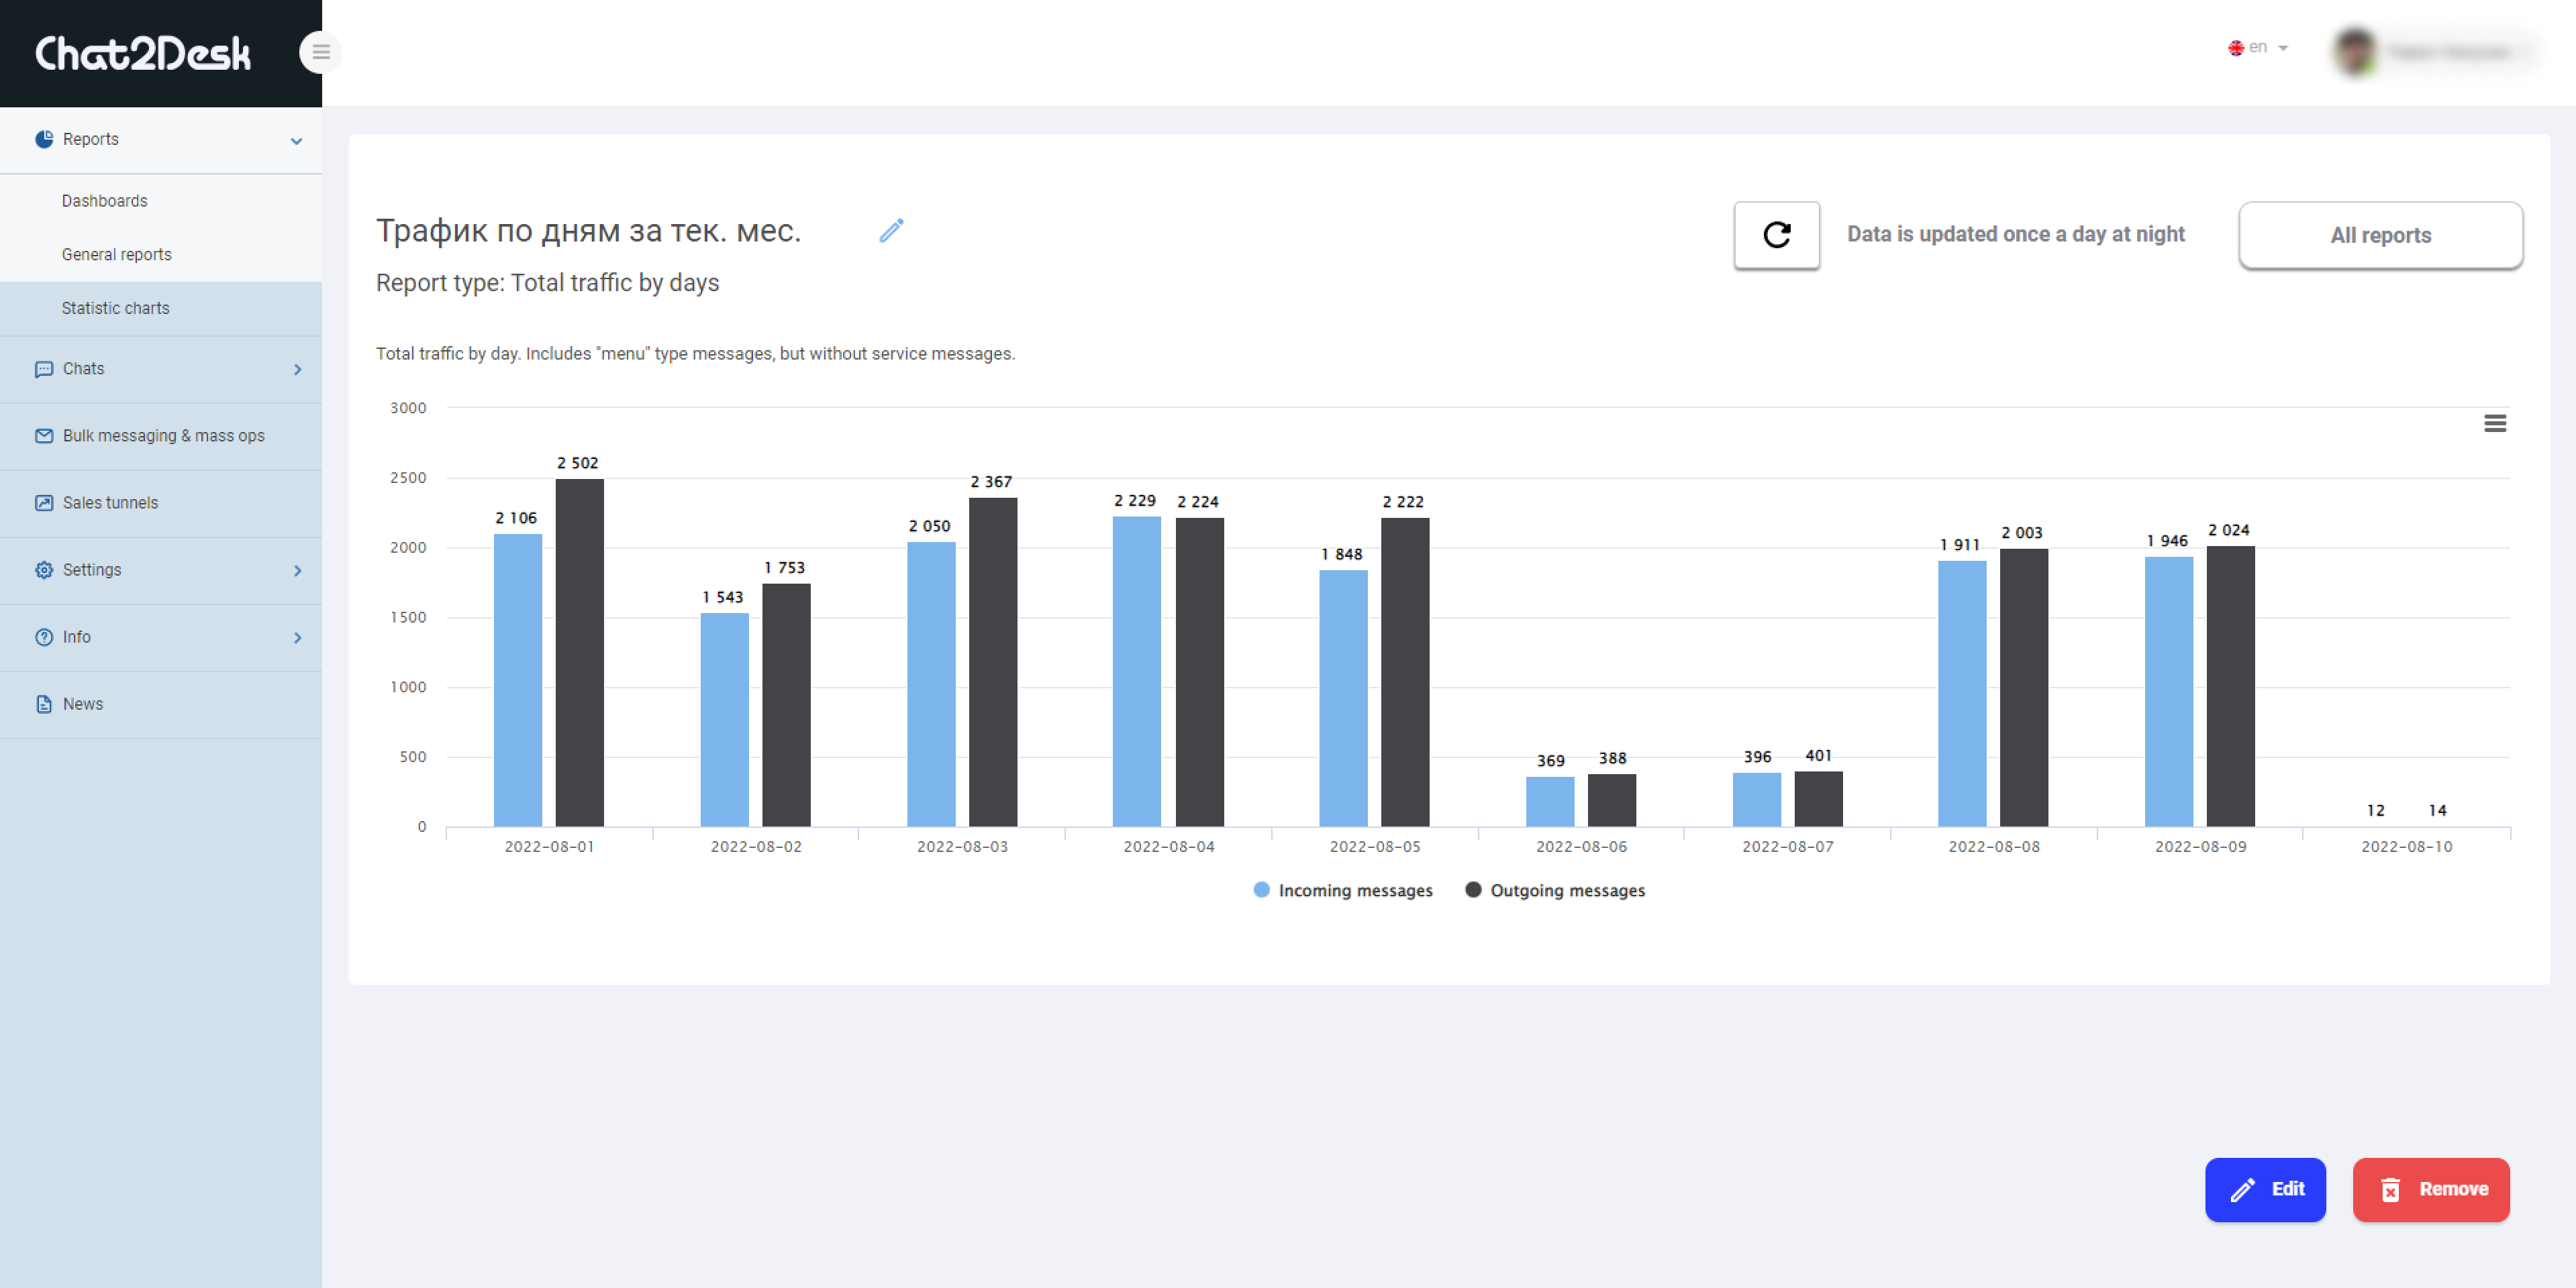Image resolution: width=2576 pixels, height=1288 pixels.
Task: Click the Settings icon in sidebar
Action: pos(44,570)
